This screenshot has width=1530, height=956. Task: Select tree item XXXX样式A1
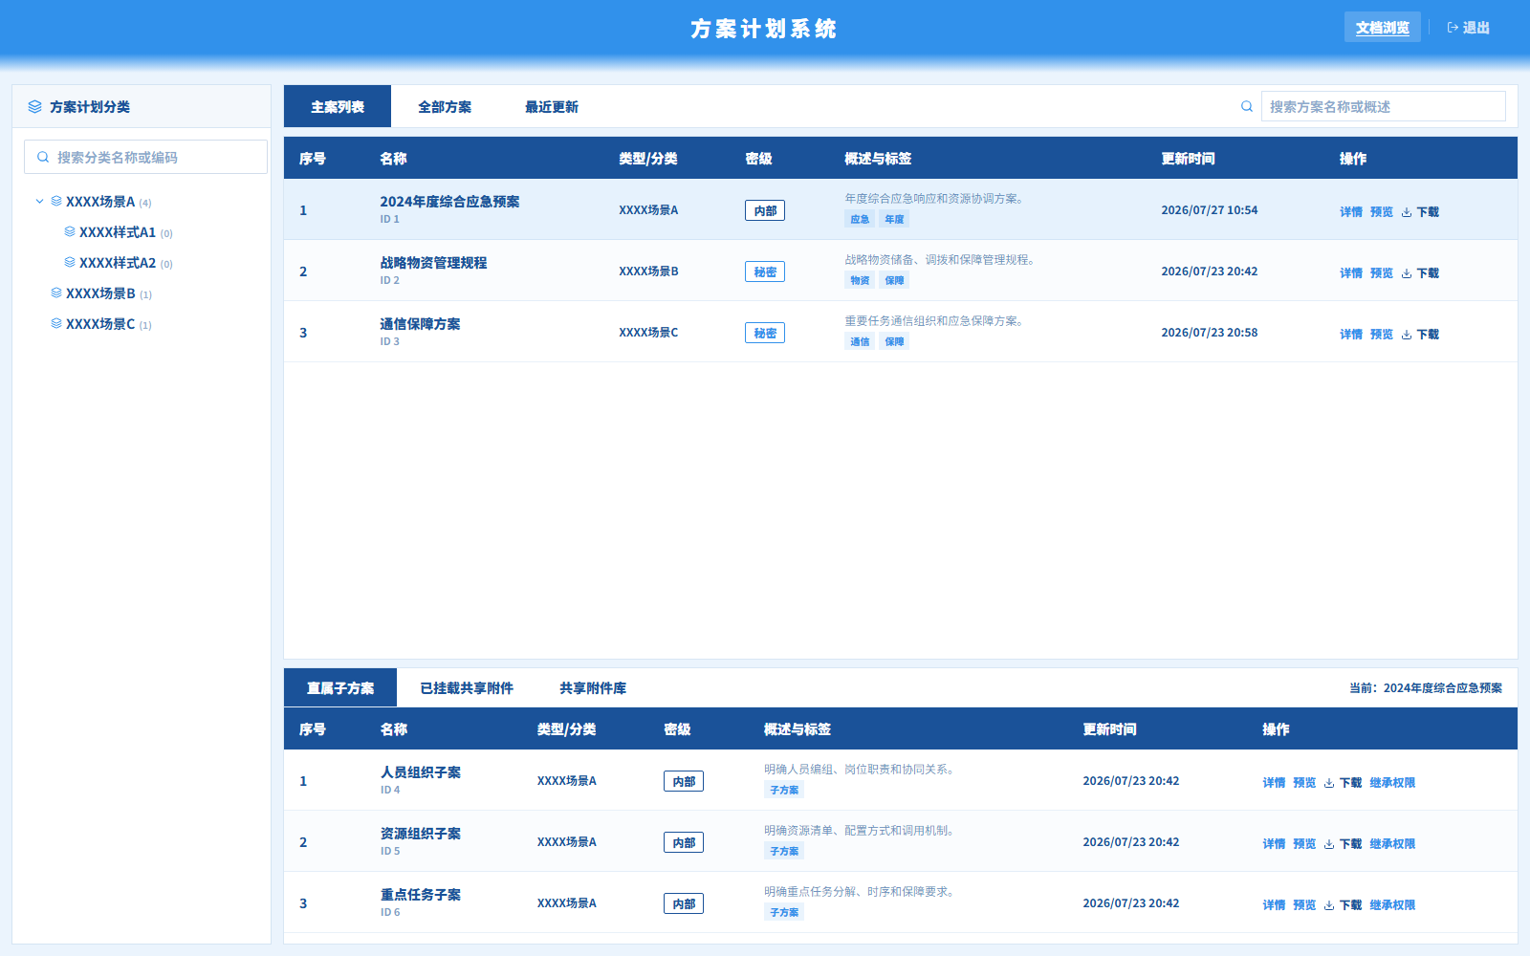click(118, 232)
